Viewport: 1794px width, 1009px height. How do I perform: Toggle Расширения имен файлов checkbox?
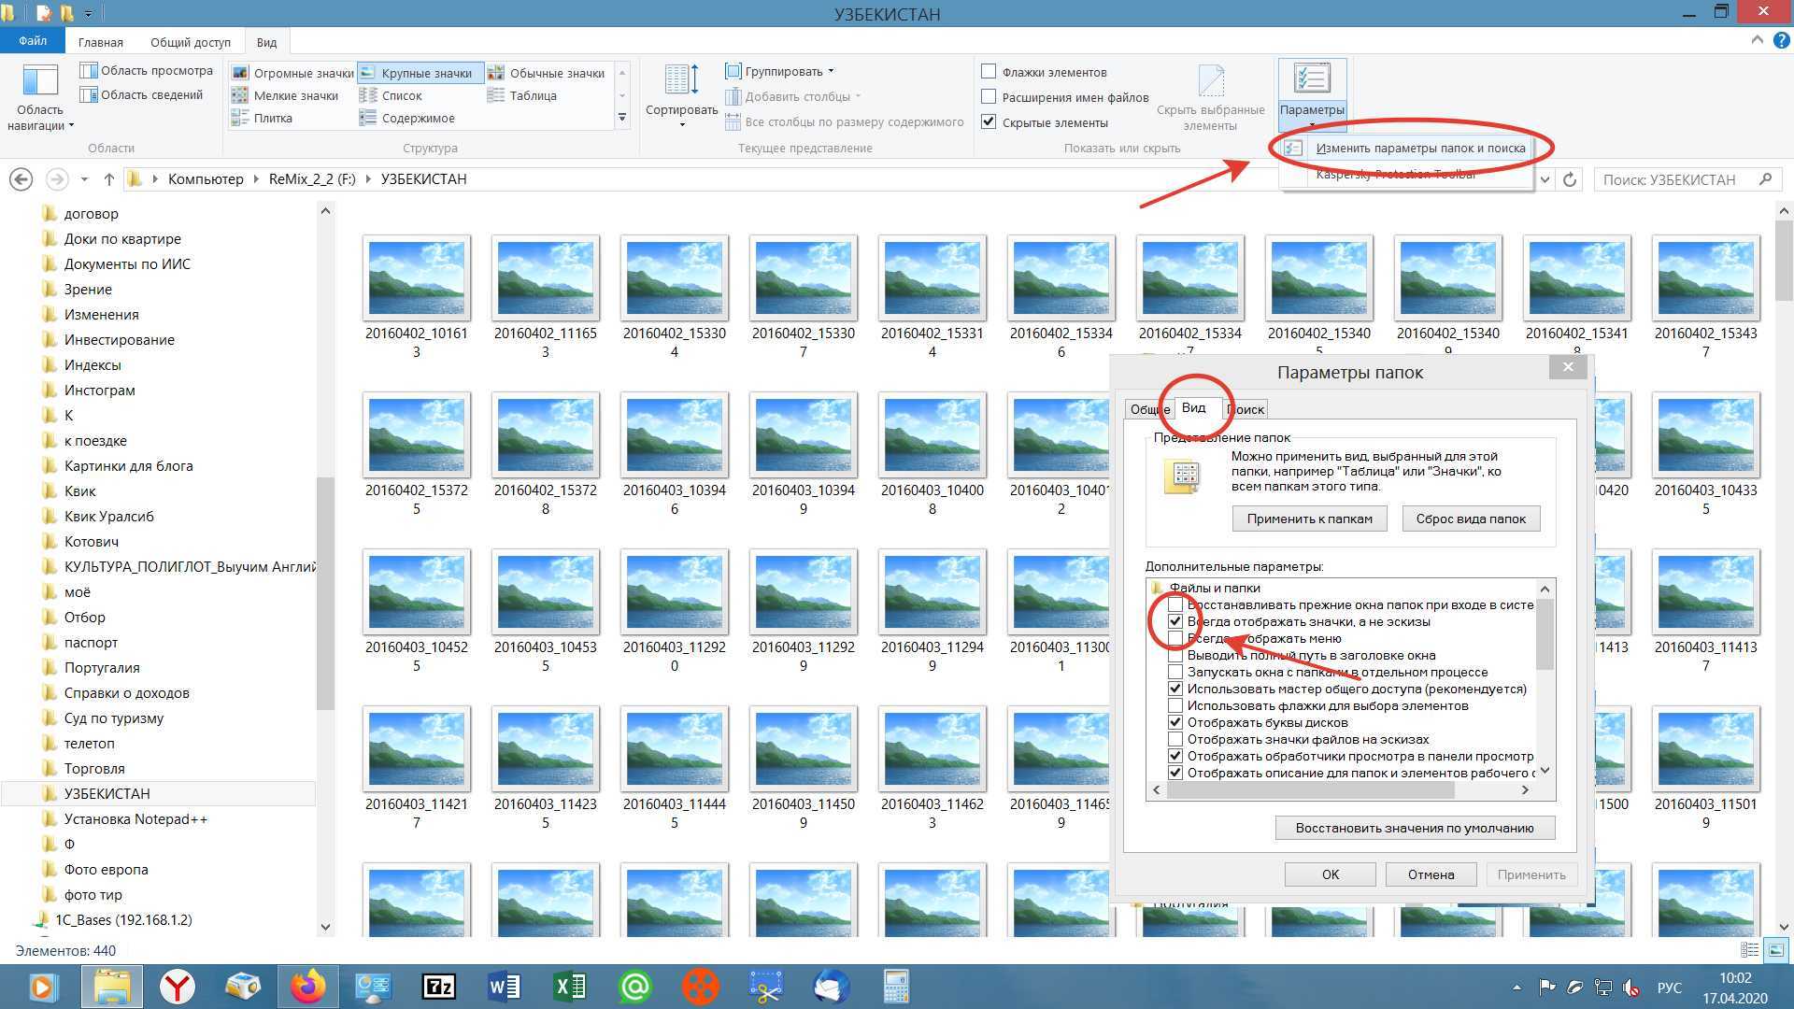[x=989, y=96]
